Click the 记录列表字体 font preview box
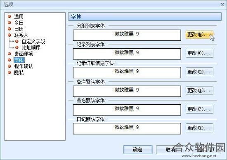Viewport: 227px width, 160px height. [127, 54]
